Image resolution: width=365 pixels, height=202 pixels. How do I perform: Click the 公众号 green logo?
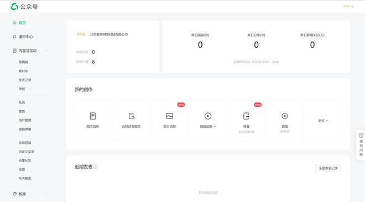click(x=14, y=7)
